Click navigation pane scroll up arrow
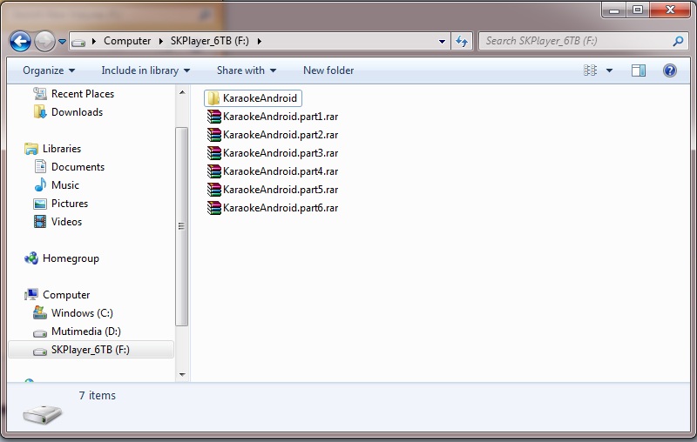 [x=182, y=92]
